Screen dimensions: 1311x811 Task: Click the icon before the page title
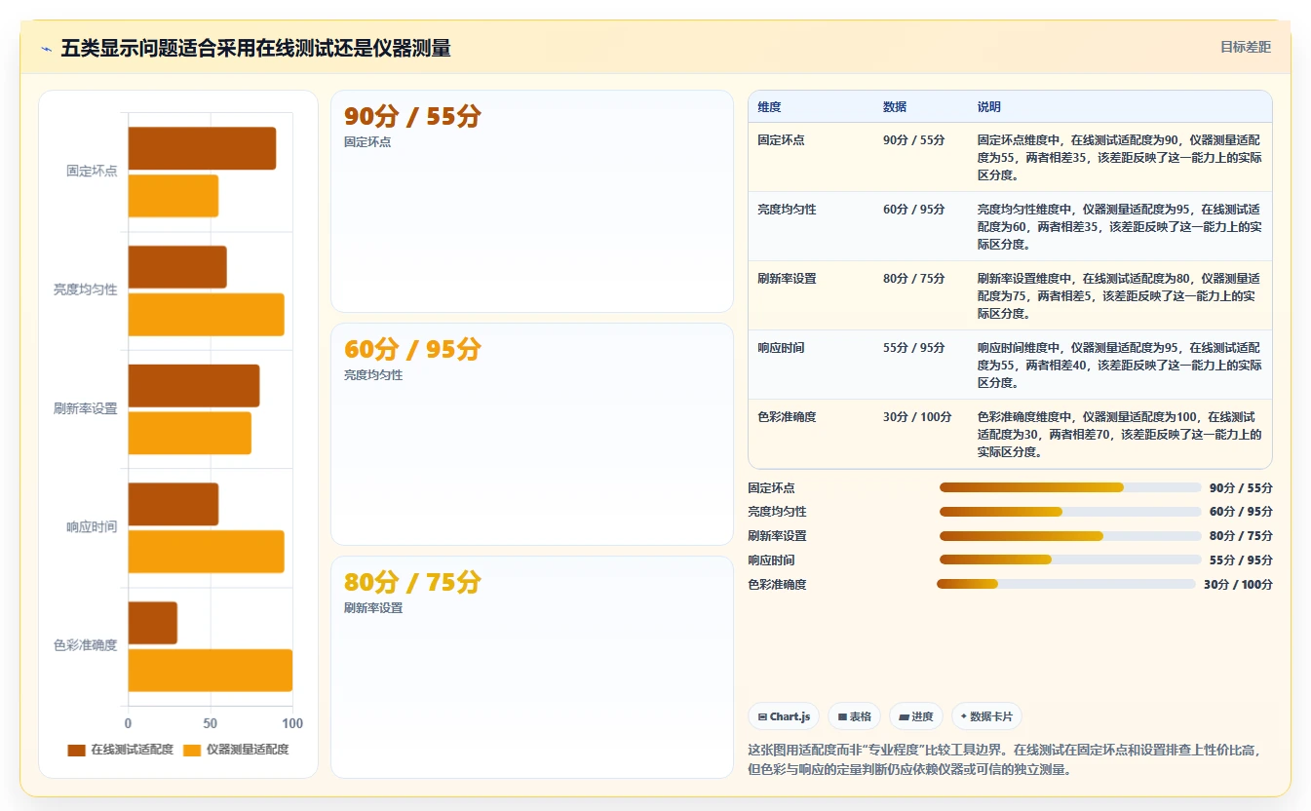point(46,49)
